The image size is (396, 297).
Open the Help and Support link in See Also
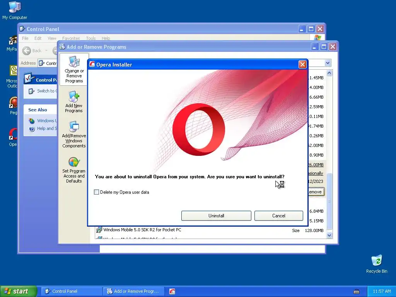[x=47, y=128]
